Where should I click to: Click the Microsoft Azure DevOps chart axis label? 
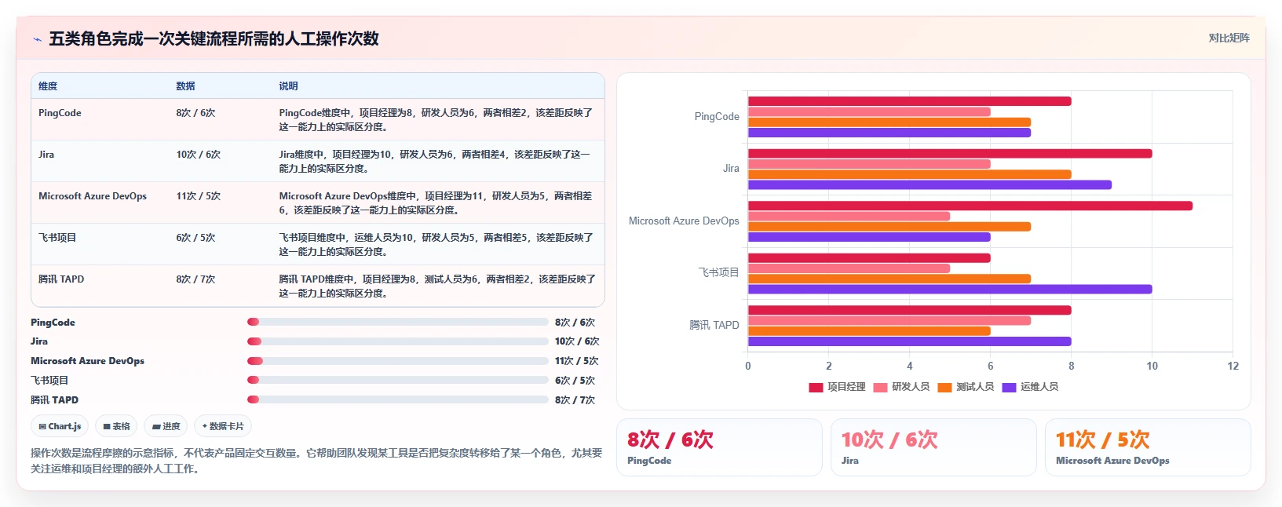[x=684, y=221]
